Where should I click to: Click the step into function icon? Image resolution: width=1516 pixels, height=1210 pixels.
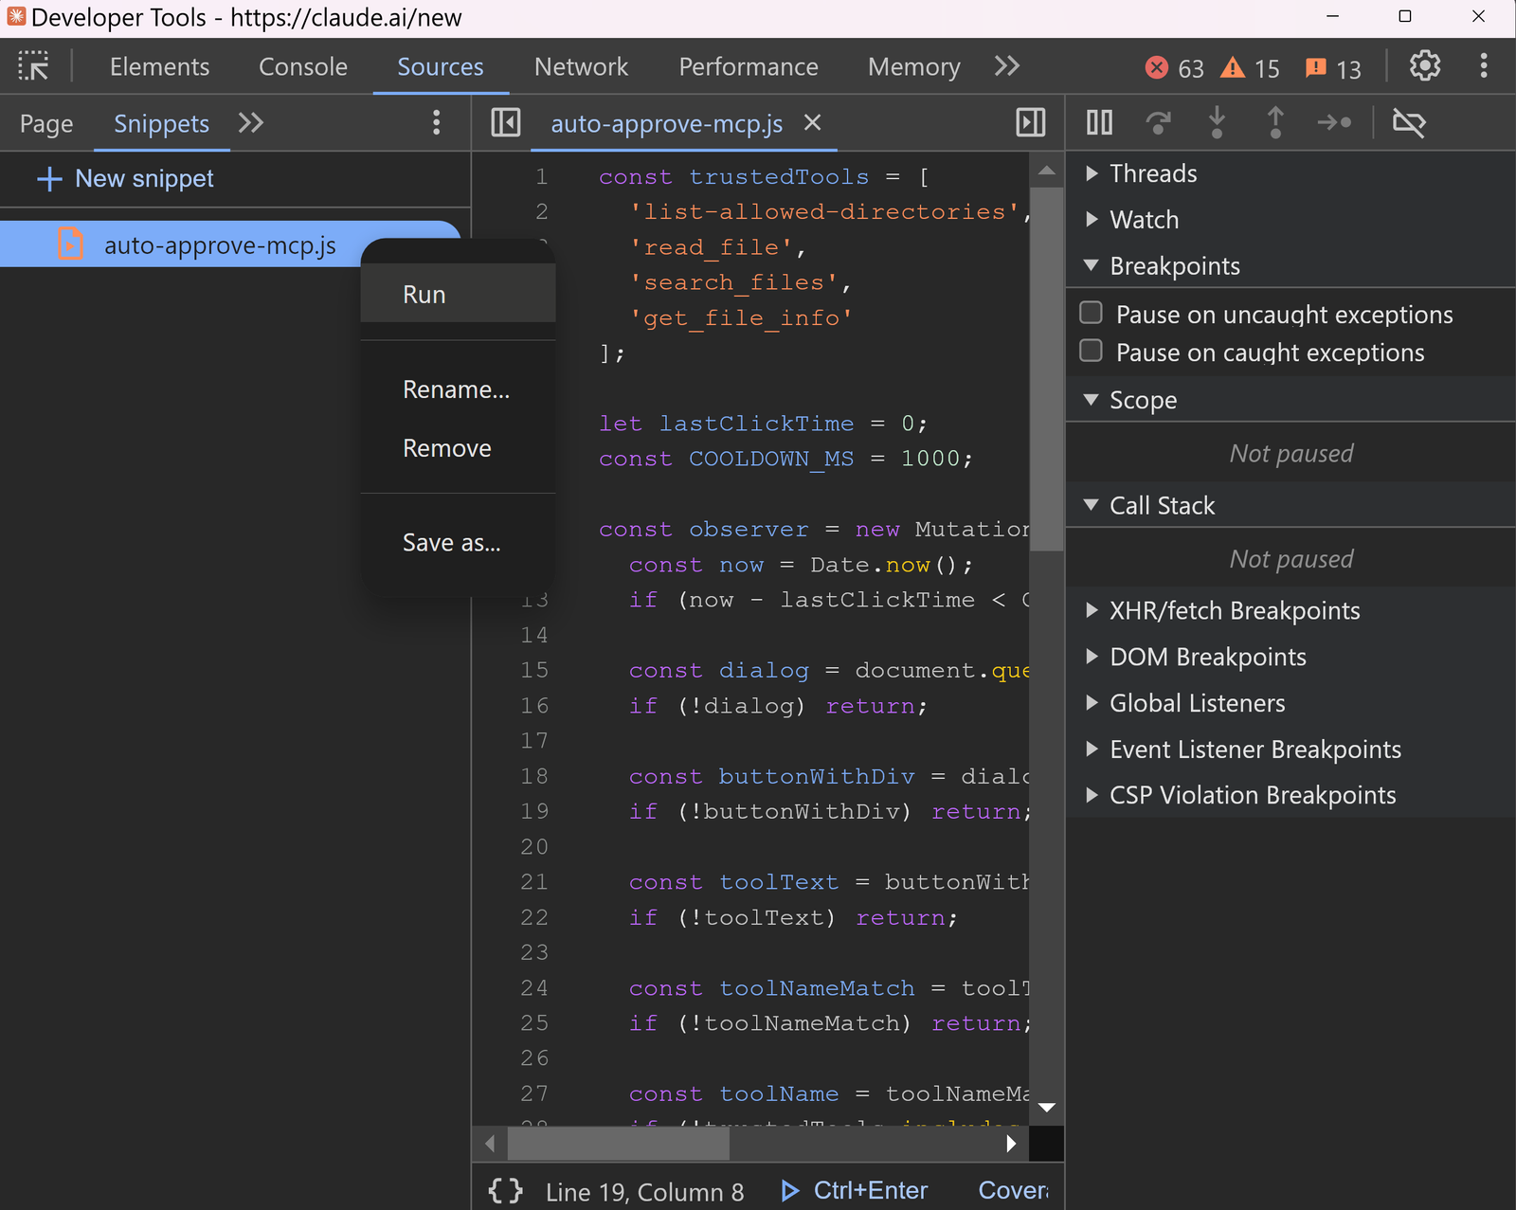(1217, 122)
